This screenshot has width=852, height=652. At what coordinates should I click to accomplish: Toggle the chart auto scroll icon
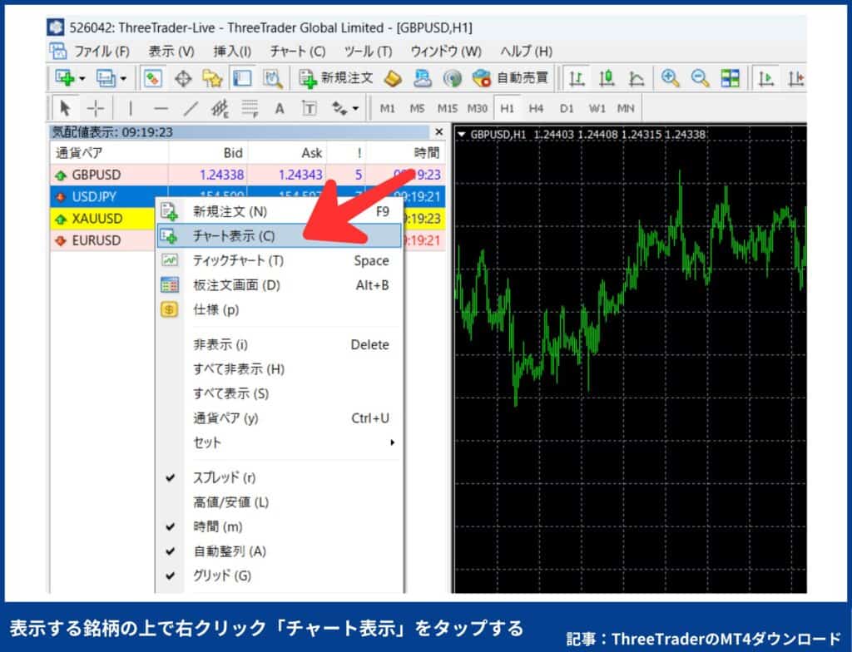tap(765, 79)
